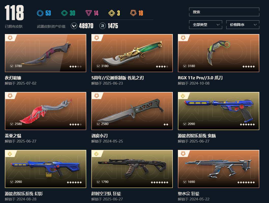Select the 苍龙之刃 dragon knife thumbnail

click(x=132, y=53)
